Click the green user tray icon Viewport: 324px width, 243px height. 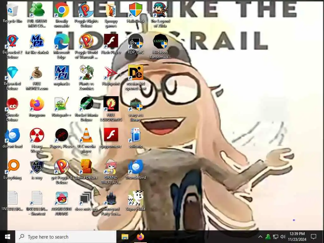point(268,237)
